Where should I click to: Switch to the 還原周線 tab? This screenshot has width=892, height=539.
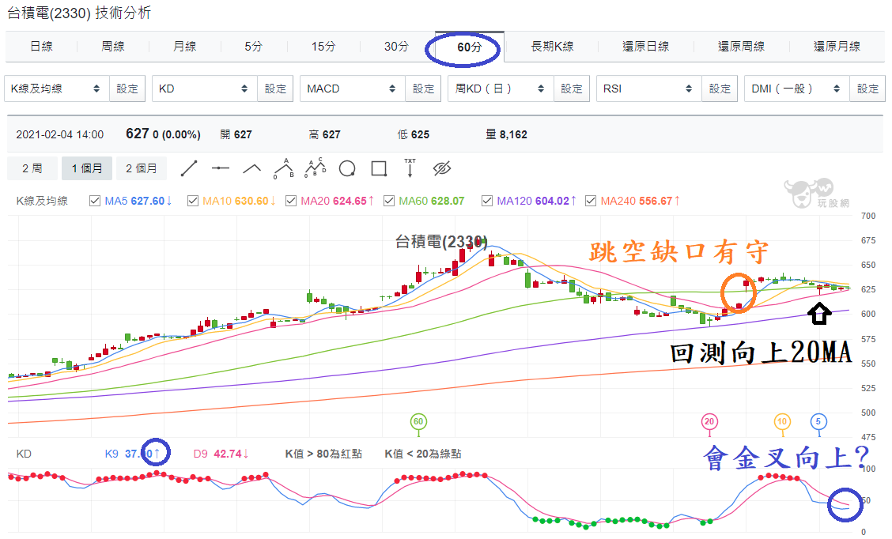(x=741, y=47)
